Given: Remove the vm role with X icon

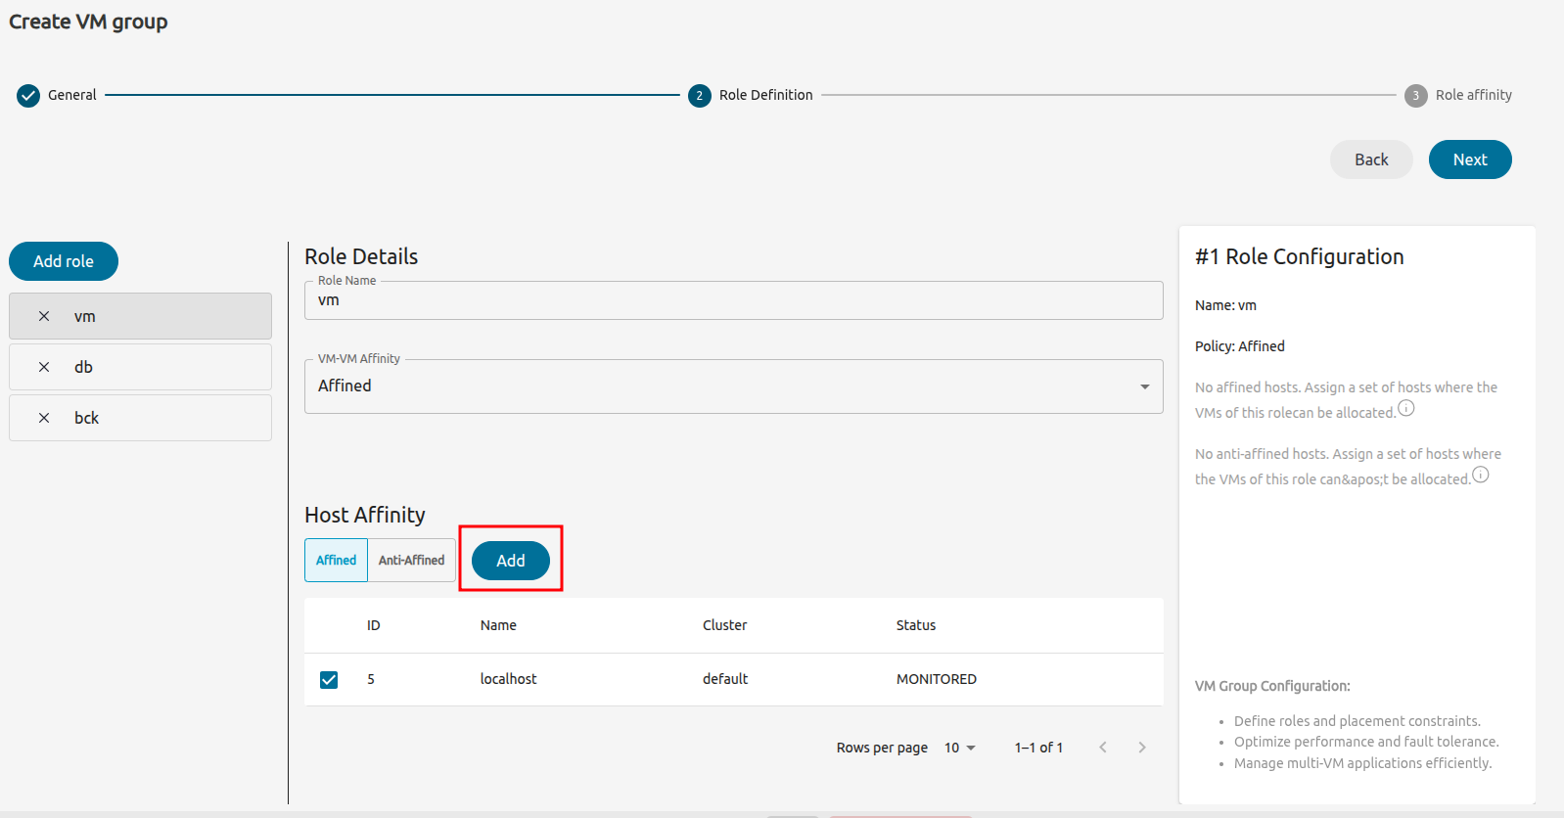Looking at the screenshot, I should point(44,316).
